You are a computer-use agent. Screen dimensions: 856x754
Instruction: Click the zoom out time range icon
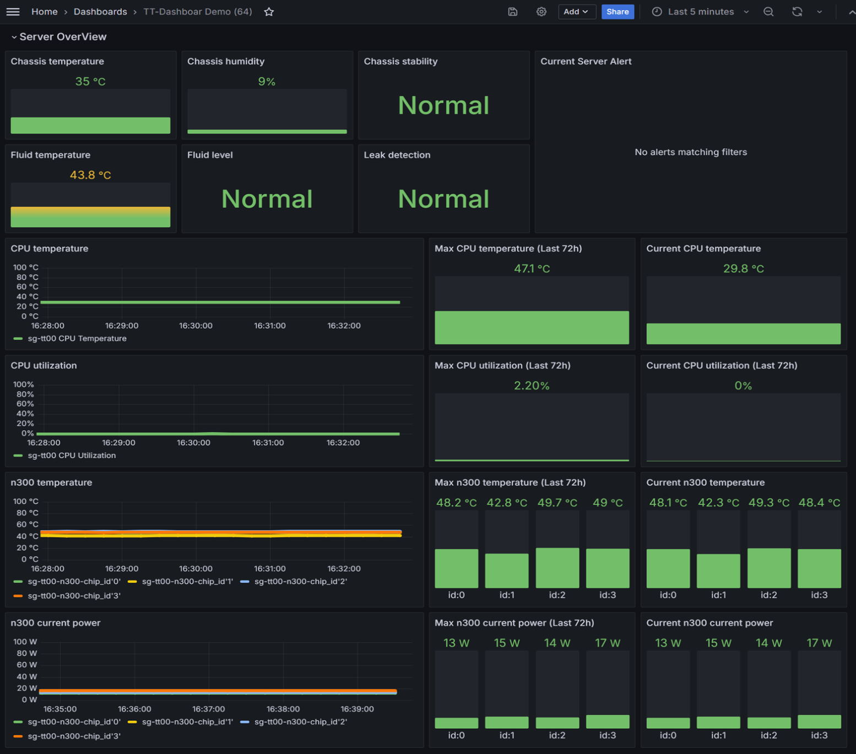(x=768, y=12)
